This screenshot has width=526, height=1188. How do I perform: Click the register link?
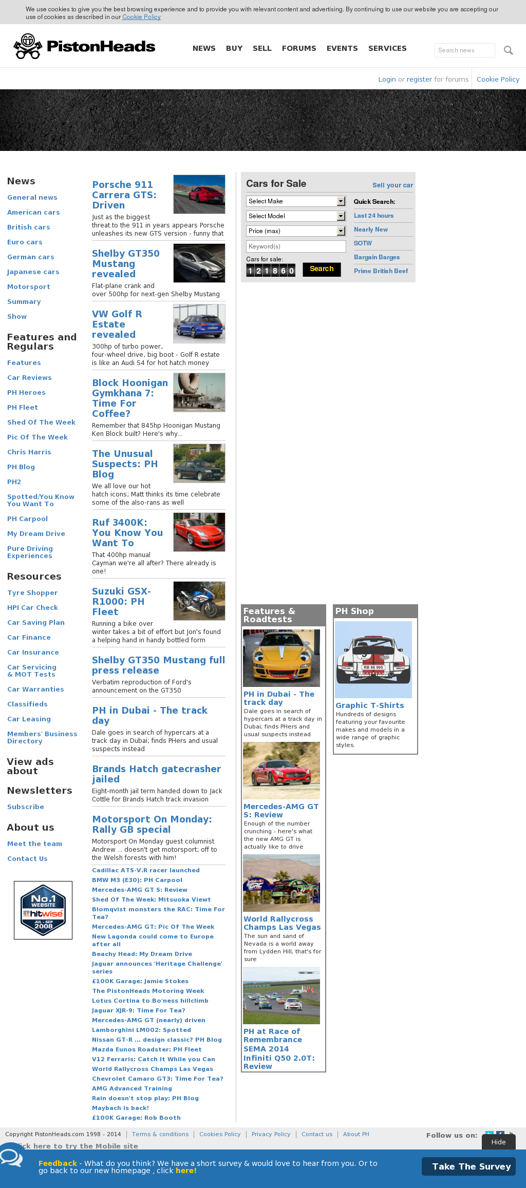419,79
